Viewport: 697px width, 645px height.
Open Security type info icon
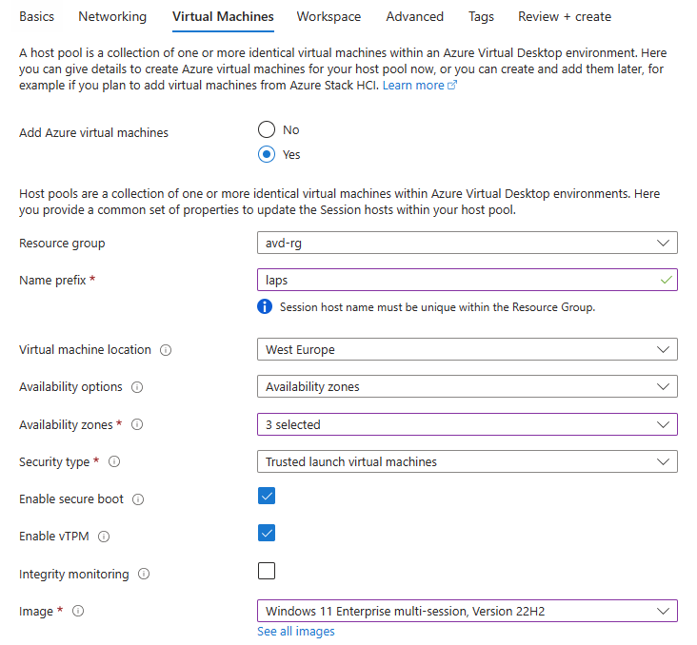click(114, 462)
